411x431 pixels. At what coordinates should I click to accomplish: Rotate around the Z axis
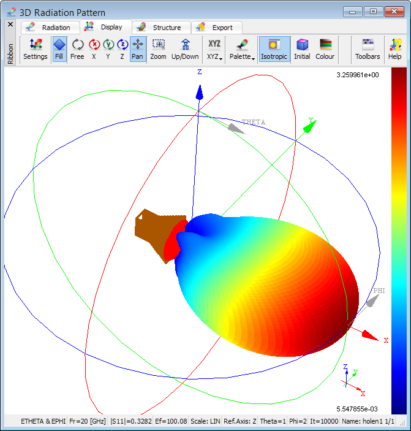click(123, 49)
